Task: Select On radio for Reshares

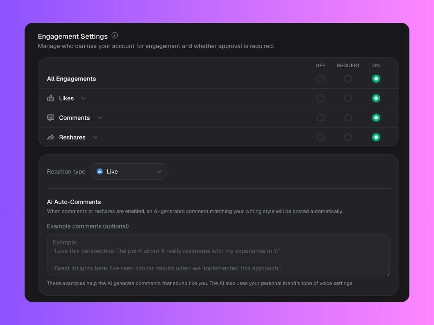Action: click(376, 137)
